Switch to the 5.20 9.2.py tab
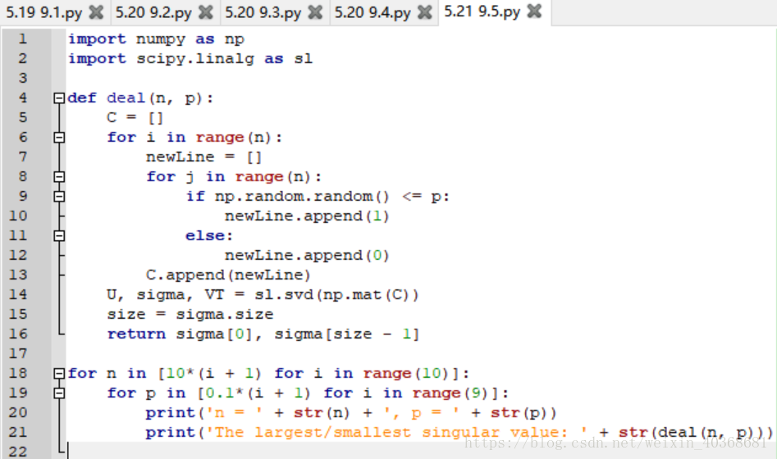Screen dimensions: 777x459 (153, 12)
